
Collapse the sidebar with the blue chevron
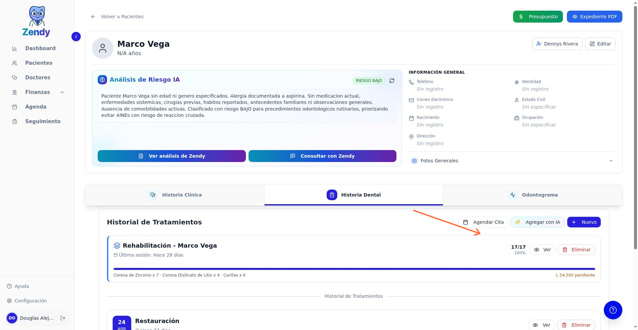(76, 37)
